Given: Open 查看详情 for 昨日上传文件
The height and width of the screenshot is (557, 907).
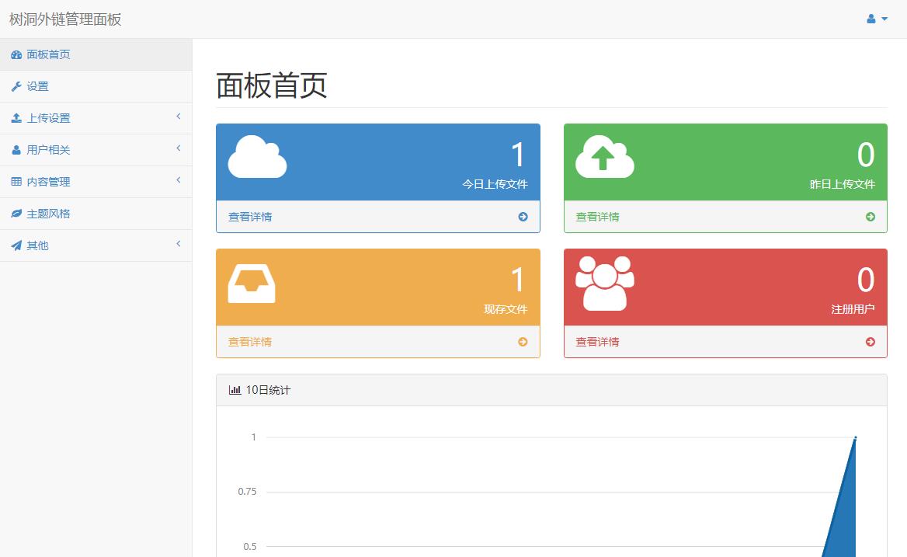Looking at the screenshot, I should (x=597, y=217).
